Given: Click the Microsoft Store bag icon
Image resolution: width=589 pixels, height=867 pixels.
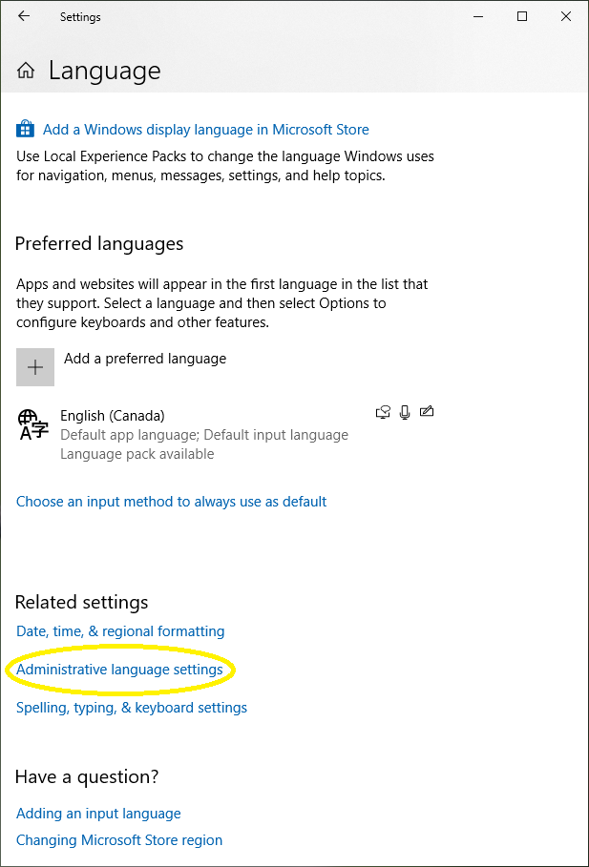Looking at the screenshot, I should (26, 129).
